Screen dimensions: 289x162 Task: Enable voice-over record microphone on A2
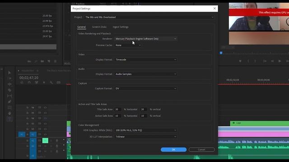coord(57,146)
